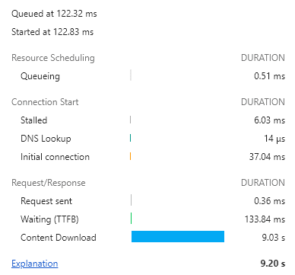Click the teal DNS Lookup marker
The height and width of the screenshot is (275, 295).
pyautogui.click(x=130, y=138)
